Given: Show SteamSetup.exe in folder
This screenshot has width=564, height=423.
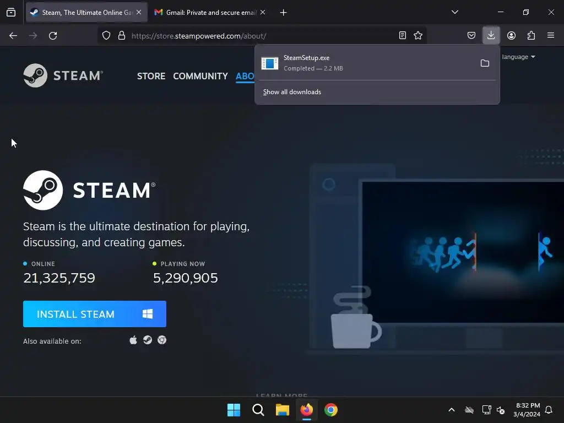Looking at the screenshot, I should click(x=485, y=63).
